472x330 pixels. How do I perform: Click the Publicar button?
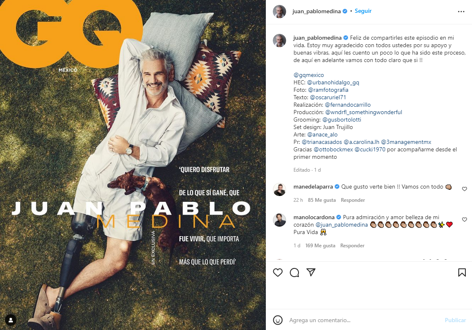(x=455, y=320)
